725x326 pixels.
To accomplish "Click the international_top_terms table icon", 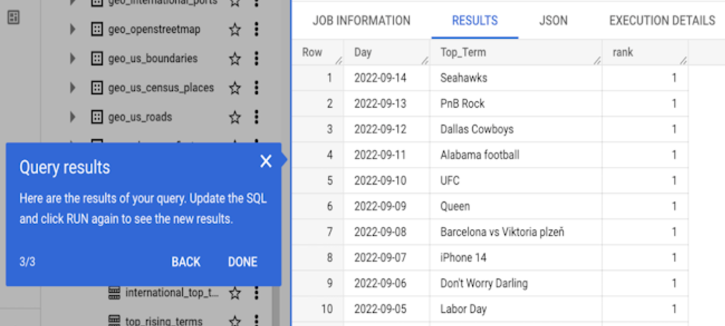I will [x=114, y=293].
